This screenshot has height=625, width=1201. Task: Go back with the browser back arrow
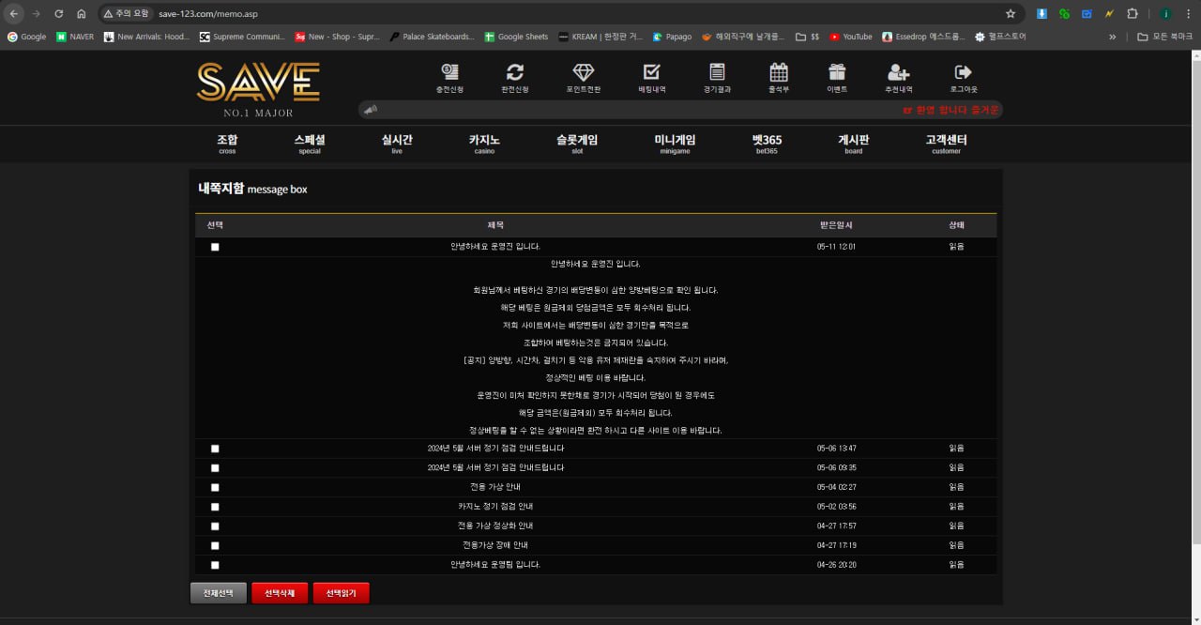(x=13, y=14)
